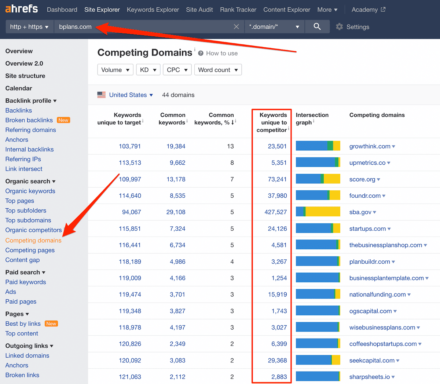The height and width of the screenshot is (384, 440).
Task: Expand the sba.gov domain options arrow
Action: (374, 212)
